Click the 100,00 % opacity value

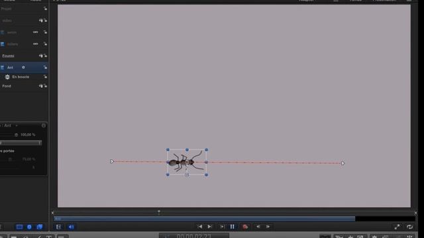[28, 135]
